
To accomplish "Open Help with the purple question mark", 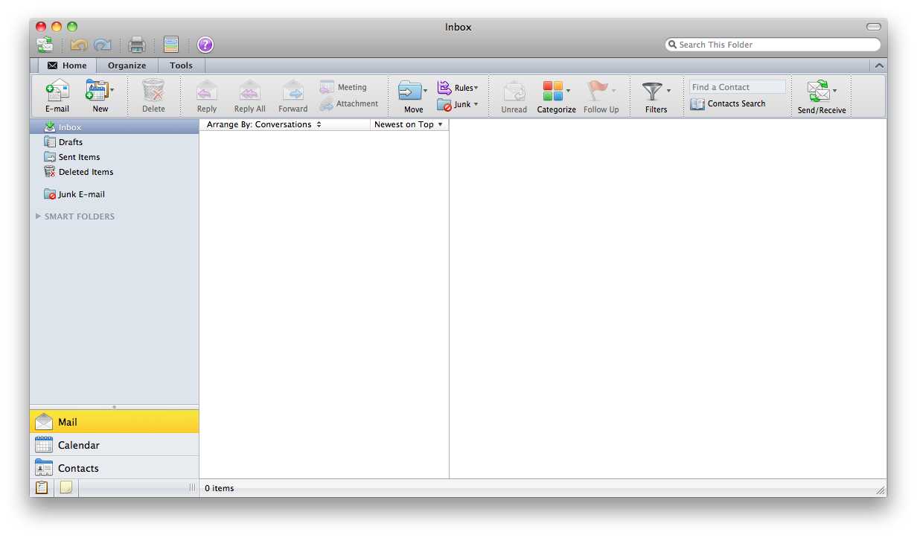I will tap(205, 45).
